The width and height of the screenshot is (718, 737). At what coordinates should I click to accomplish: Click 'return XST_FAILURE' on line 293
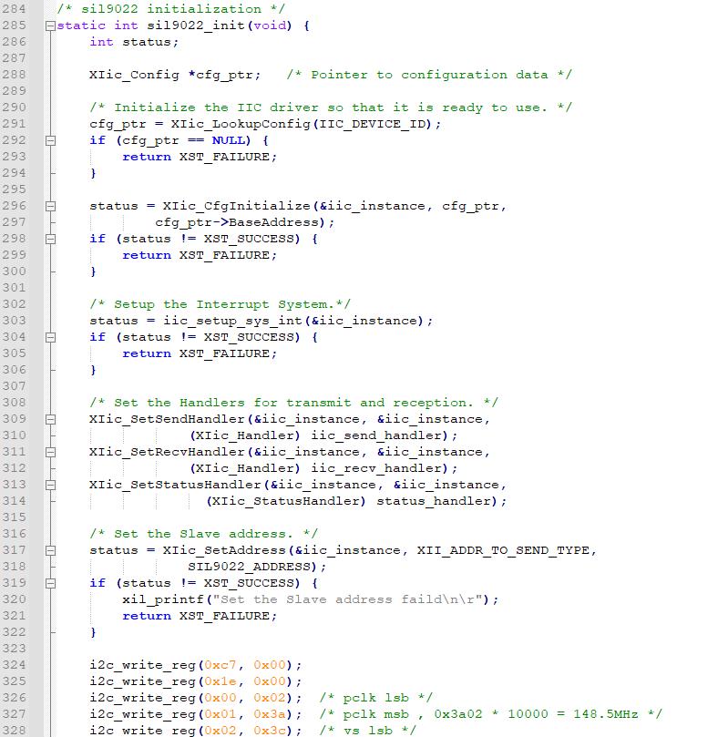coord(200,157)
